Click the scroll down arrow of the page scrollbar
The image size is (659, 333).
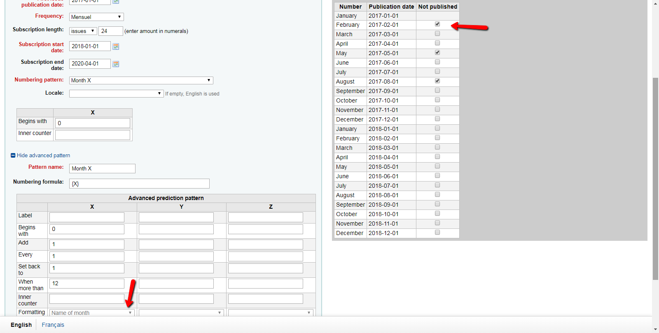click(655, 329)
